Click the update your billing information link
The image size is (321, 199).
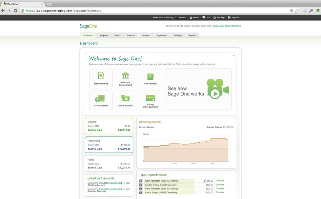click(227, 26)
